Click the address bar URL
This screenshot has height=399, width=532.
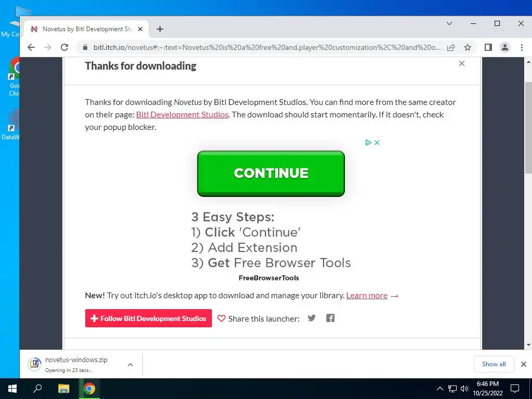[x=267, y=47]
